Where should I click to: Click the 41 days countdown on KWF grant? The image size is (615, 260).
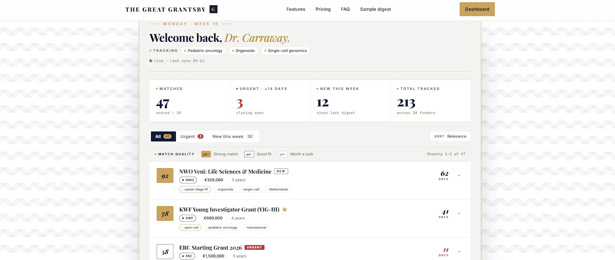point(444,213)
